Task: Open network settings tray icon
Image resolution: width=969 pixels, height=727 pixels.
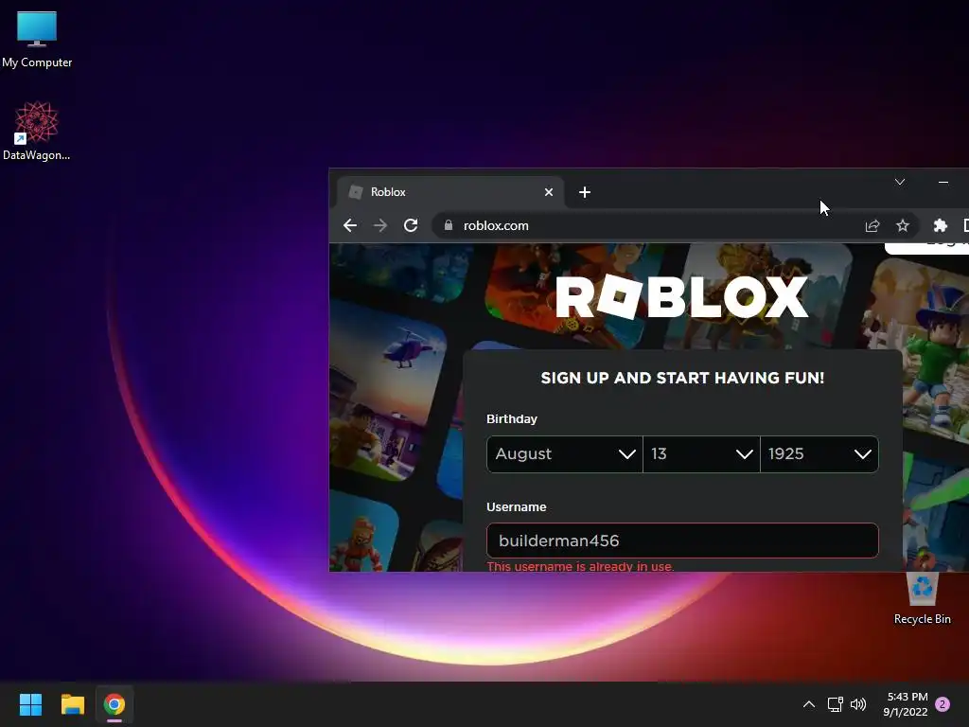Action: pyautogui.click(x=835, y=704)
